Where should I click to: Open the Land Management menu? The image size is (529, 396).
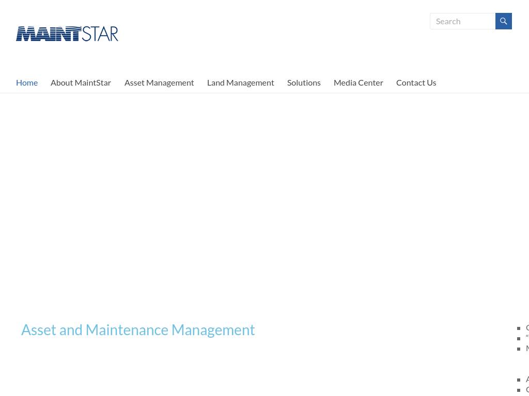point(240,82)
